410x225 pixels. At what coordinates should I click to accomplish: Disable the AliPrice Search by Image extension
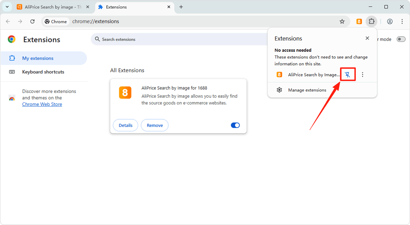tap(235, 125)
